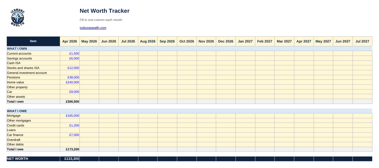Select the May 2026 column header

(x=89, y=41)
